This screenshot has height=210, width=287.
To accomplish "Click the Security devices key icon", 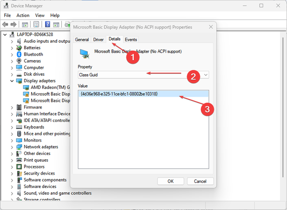I will coord(19,173).
